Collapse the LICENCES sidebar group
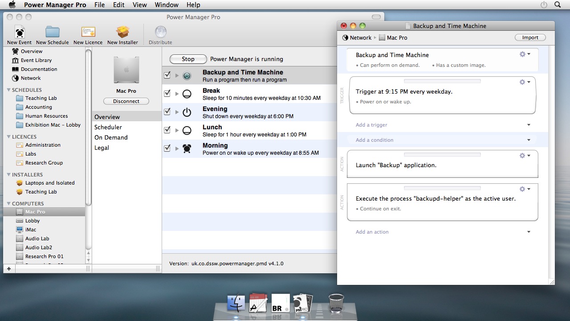Image resolution: width=570 pixels, height=321 pixels. coord(8,137)
